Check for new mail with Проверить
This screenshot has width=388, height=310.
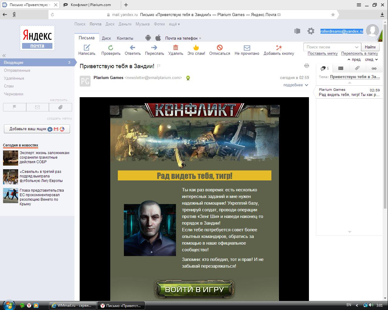(111, 50)
